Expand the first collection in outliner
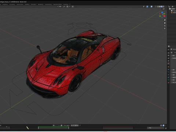176x132 pixels. coord(170,11)
